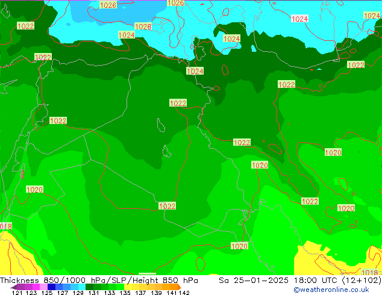Click the orange arrow at the legend end
This screenshot has height=295, width=382.
click(180, 287)
